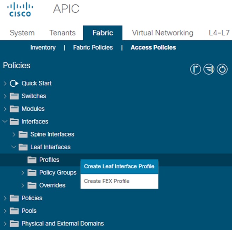Open the Virtual Networking tab
Viewport: 232px width, 230px height.
(162, 33)
